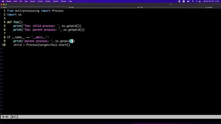Click the CPU usage graph bar

point(105,7)
